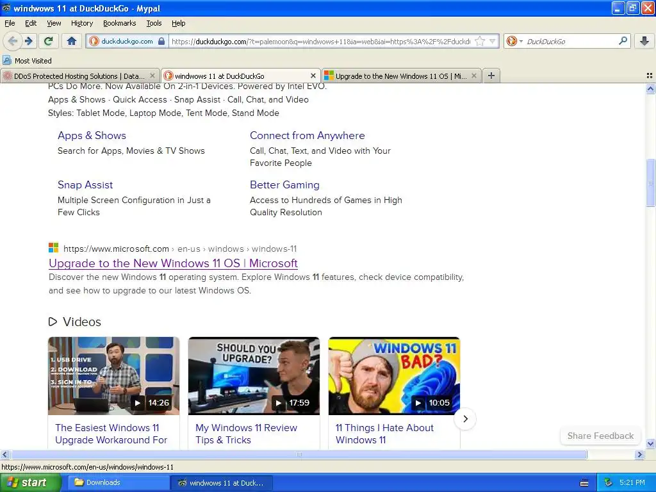Switch to DDoS Protected Hosting Solutions tab

click(79, 76)
